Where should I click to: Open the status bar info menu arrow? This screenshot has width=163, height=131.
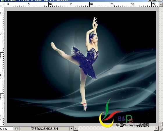[71, 129]
